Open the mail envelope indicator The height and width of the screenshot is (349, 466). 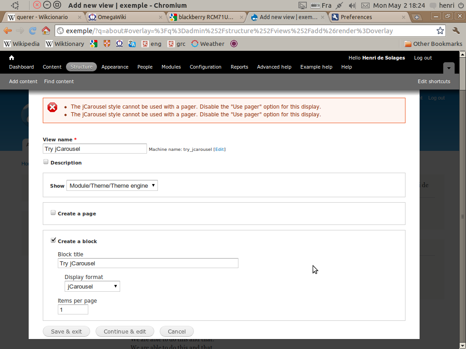(x=365, y=5)
